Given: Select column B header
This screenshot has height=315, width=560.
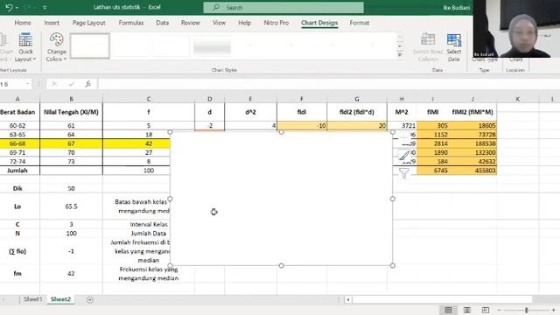Looking at the screenshot, I should (71, 99).
